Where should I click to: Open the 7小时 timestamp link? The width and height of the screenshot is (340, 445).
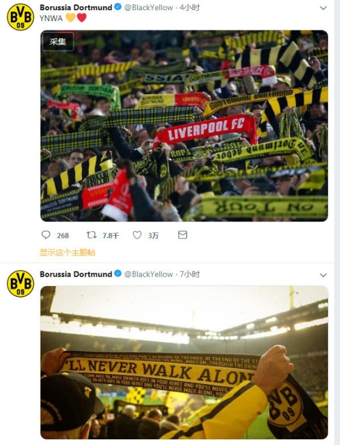coord(189,274)
